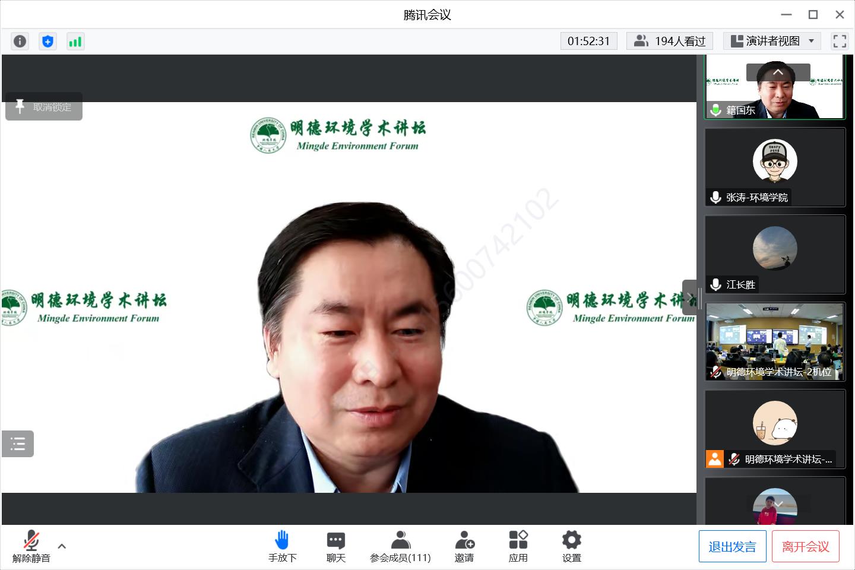The image size is (855, 570).
Task: Select 张涛-环境学院 participant tile
Action: 775,167
